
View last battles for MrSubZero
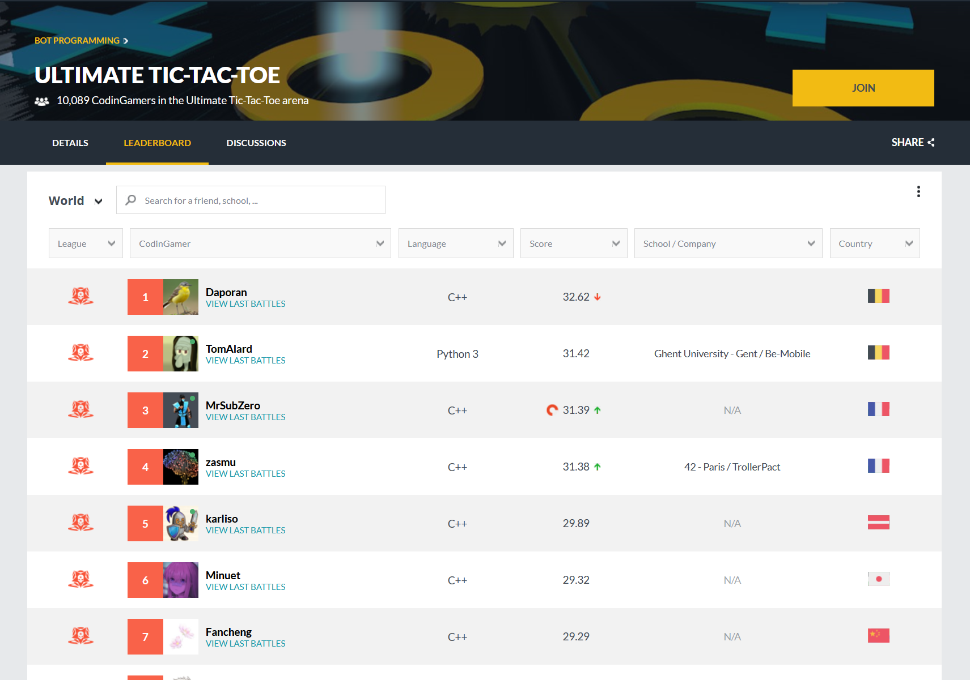tap(245, 417)
